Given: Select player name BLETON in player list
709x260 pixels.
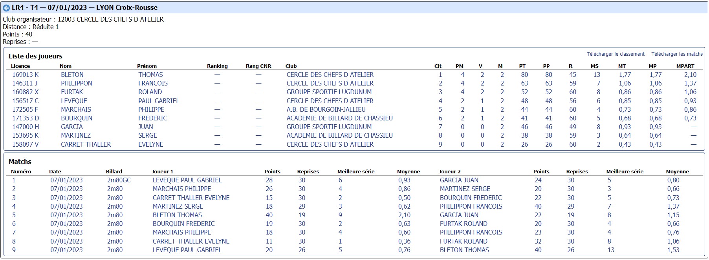Looking at the screenshot, I should (x=72, y=75).
